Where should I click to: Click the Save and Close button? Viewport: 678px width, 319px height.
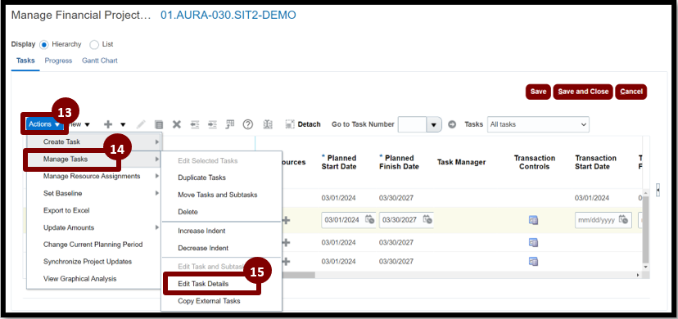click(583, 92)
